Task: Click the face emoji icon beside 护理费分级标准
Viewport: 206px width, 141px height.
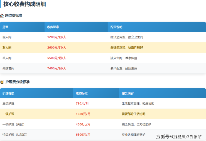Action: point(2,82)
